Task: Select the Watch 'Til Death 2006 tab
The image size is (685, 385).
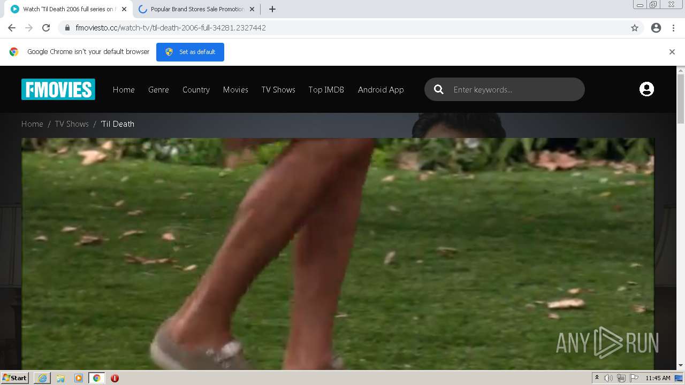Action: coord(68,9)
